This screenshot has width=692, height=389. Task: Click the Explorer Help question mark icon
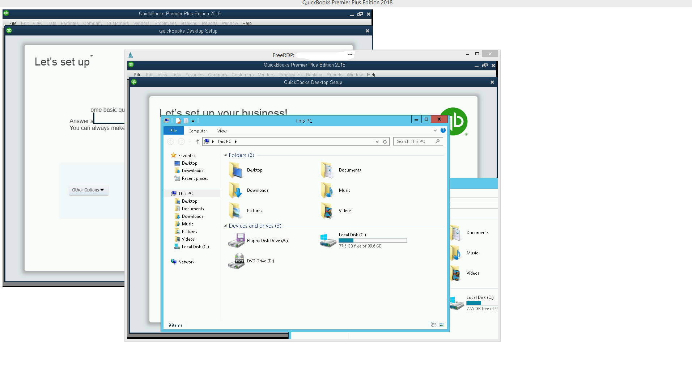coord(443,130)
